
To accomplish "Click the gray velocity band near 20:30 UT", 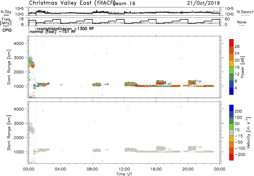I will point(192,148).
